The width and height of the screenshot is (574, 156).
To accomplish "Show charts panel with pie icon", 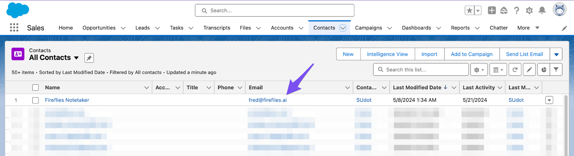I will (x=544, y=70).
